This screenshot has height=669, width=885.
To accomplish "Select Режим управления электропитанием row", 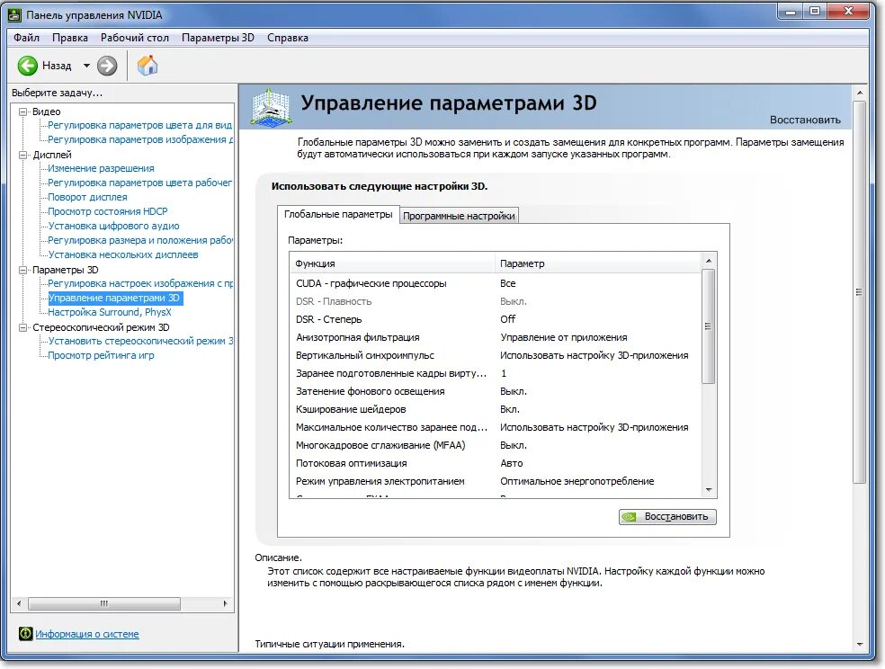I will pos(495,481).
